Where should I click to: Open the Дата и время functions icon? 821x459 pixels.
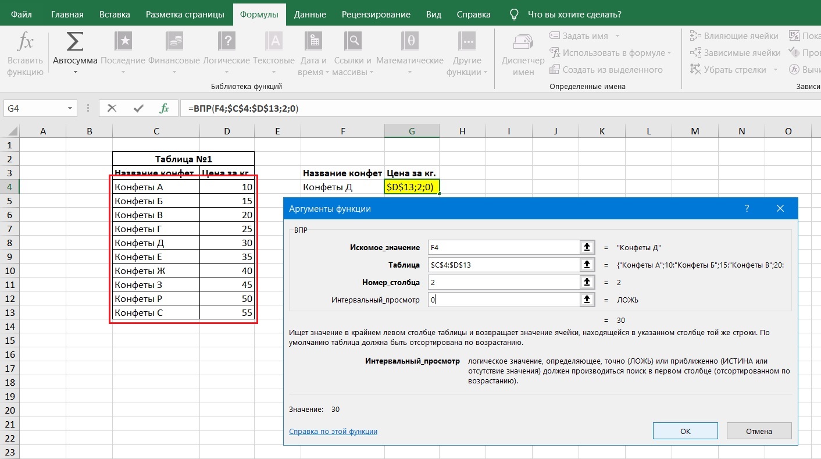click(x=314, y=41)
